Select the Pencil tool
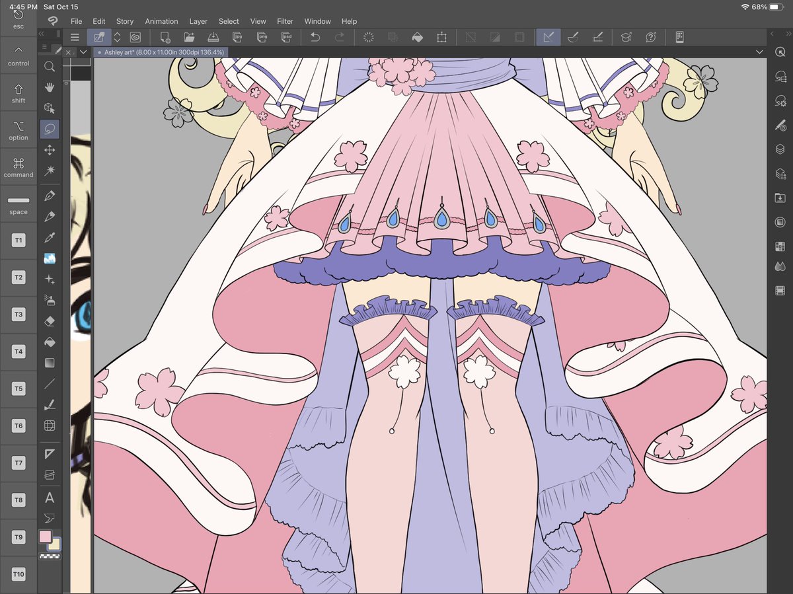 point(50,217)
